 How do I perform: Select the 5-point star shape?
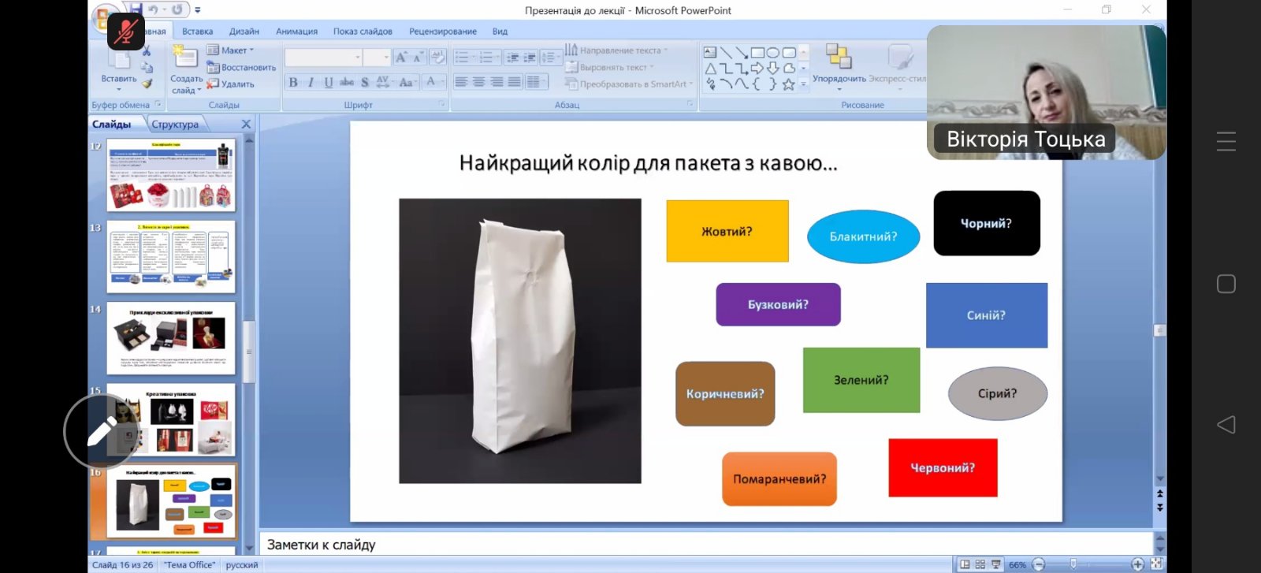click(x=788, y=84)
